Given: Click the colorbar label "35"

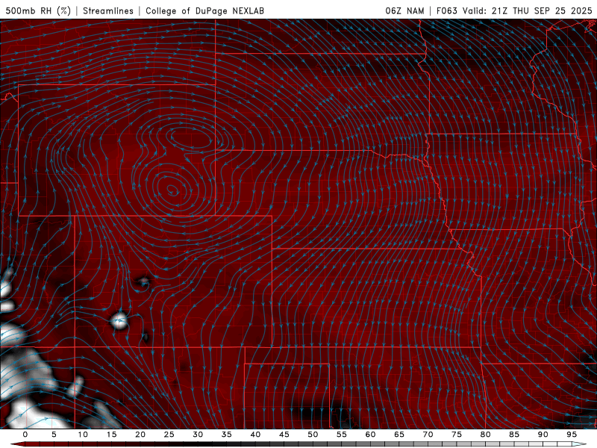Looking at the screenshot, I should pyautogui.click(x=227, y=435).
